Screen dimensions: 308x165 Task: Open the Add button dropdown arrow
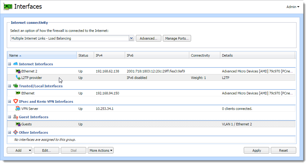(30, 150)
